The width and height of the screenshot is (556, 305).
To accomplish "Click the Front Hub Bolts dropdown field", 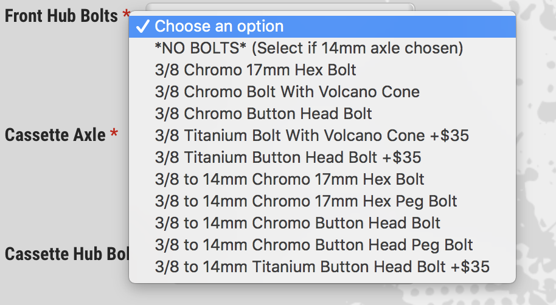I will [x=280, y=7].
